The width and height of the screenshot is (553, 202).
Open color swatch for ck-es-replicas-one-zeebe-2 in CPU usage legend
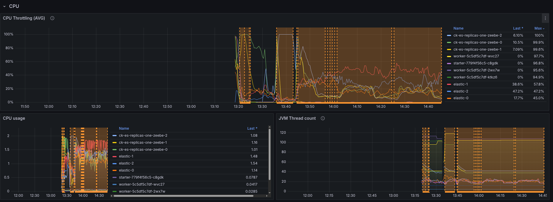(115, 136)
